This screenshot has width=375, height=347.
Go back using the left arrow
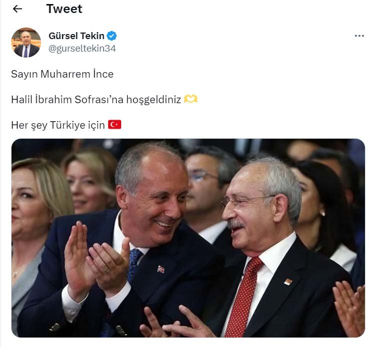[18, 9]
